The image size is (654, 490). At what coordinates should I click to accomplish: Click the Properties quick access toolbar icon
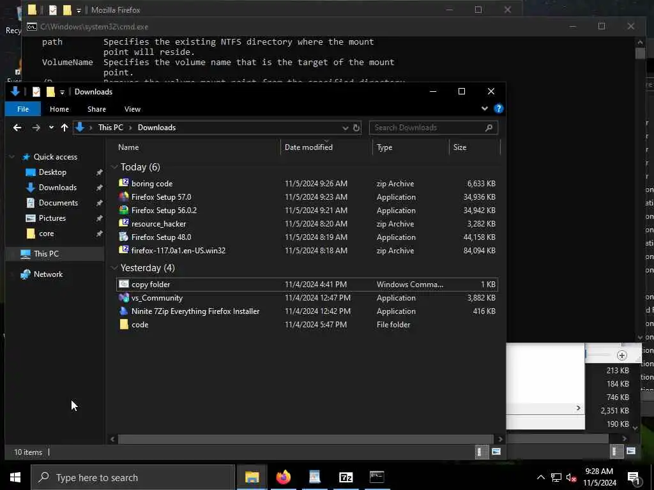[36, 92]
